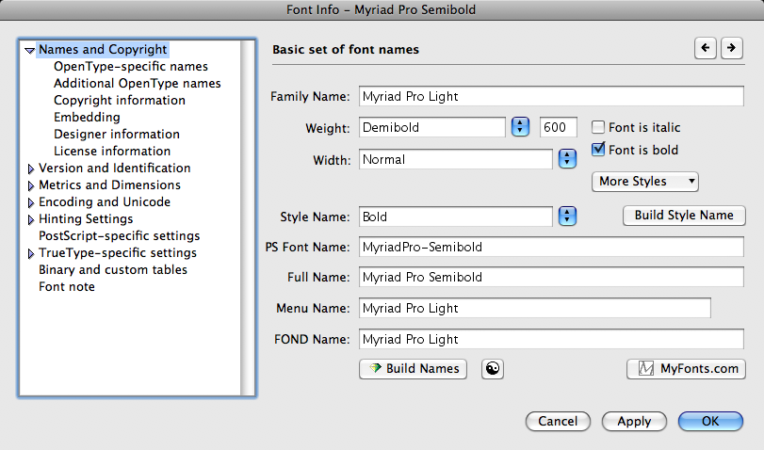Click the Family Name field
764x450 pixels.
[551, 96]
